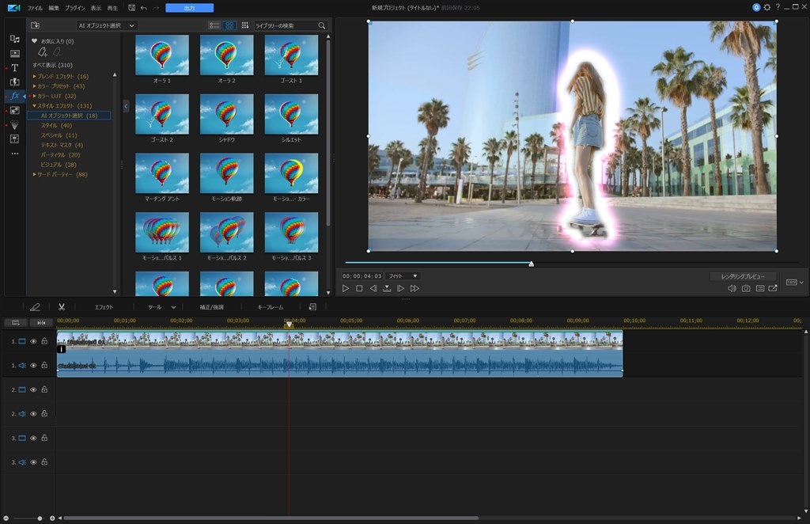Image resolution: width=810 pixels, height=524 pixels.
Task: Open the プラグイン menu
Action: pos(76,8)
